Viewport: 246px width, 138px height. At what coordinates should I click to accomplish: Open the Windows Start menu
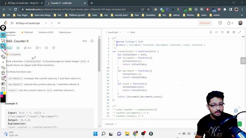(95, 134)
